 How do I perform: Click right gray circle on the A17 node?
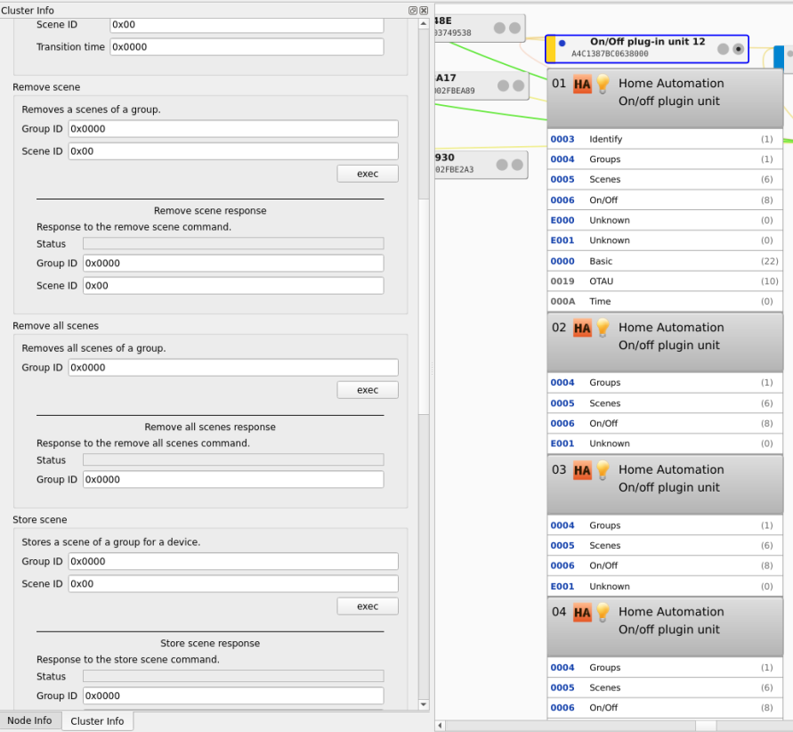[x=518, y=85]
